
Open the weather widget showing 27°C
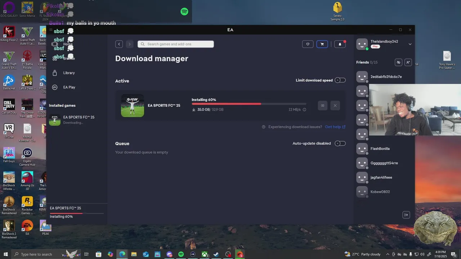(x=362, y=254)
